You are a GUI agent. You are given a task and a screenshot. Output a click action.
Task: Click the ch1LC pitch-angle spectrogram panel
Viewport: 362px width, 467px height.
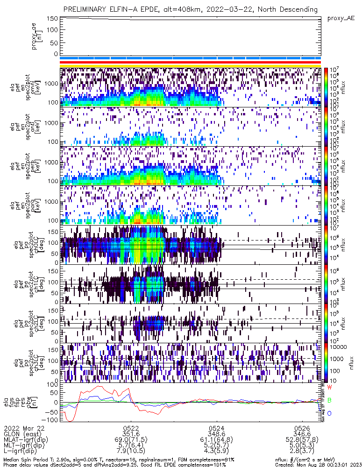pos(191,284)
